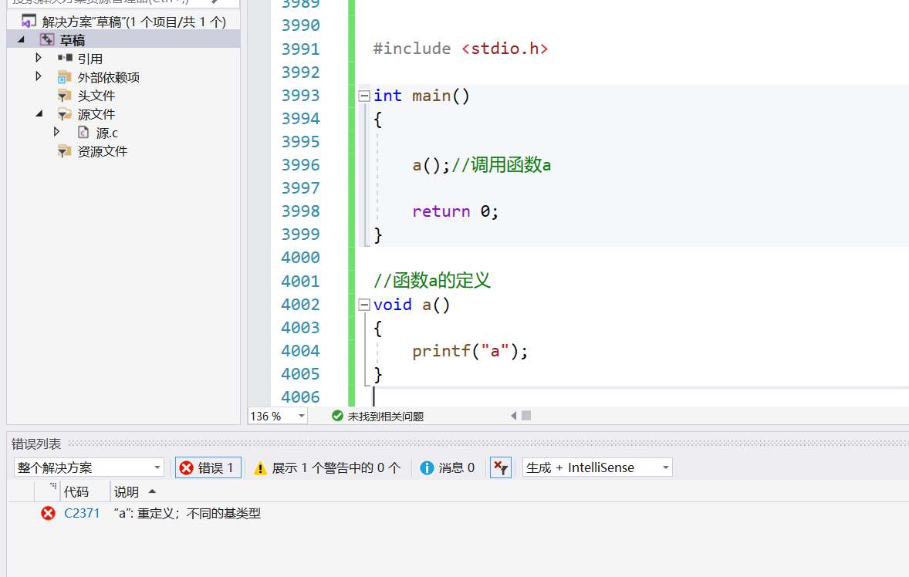Click the warning triangle icon
This screenshot has height=577, width=909.
pyautogui.click(x=260, y=468)
